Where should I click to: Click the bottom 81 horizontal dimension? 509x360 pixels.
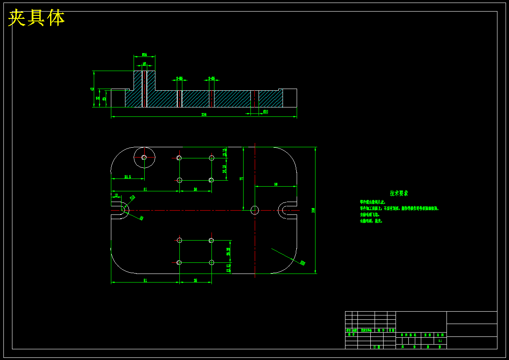[x=145, y=280]
